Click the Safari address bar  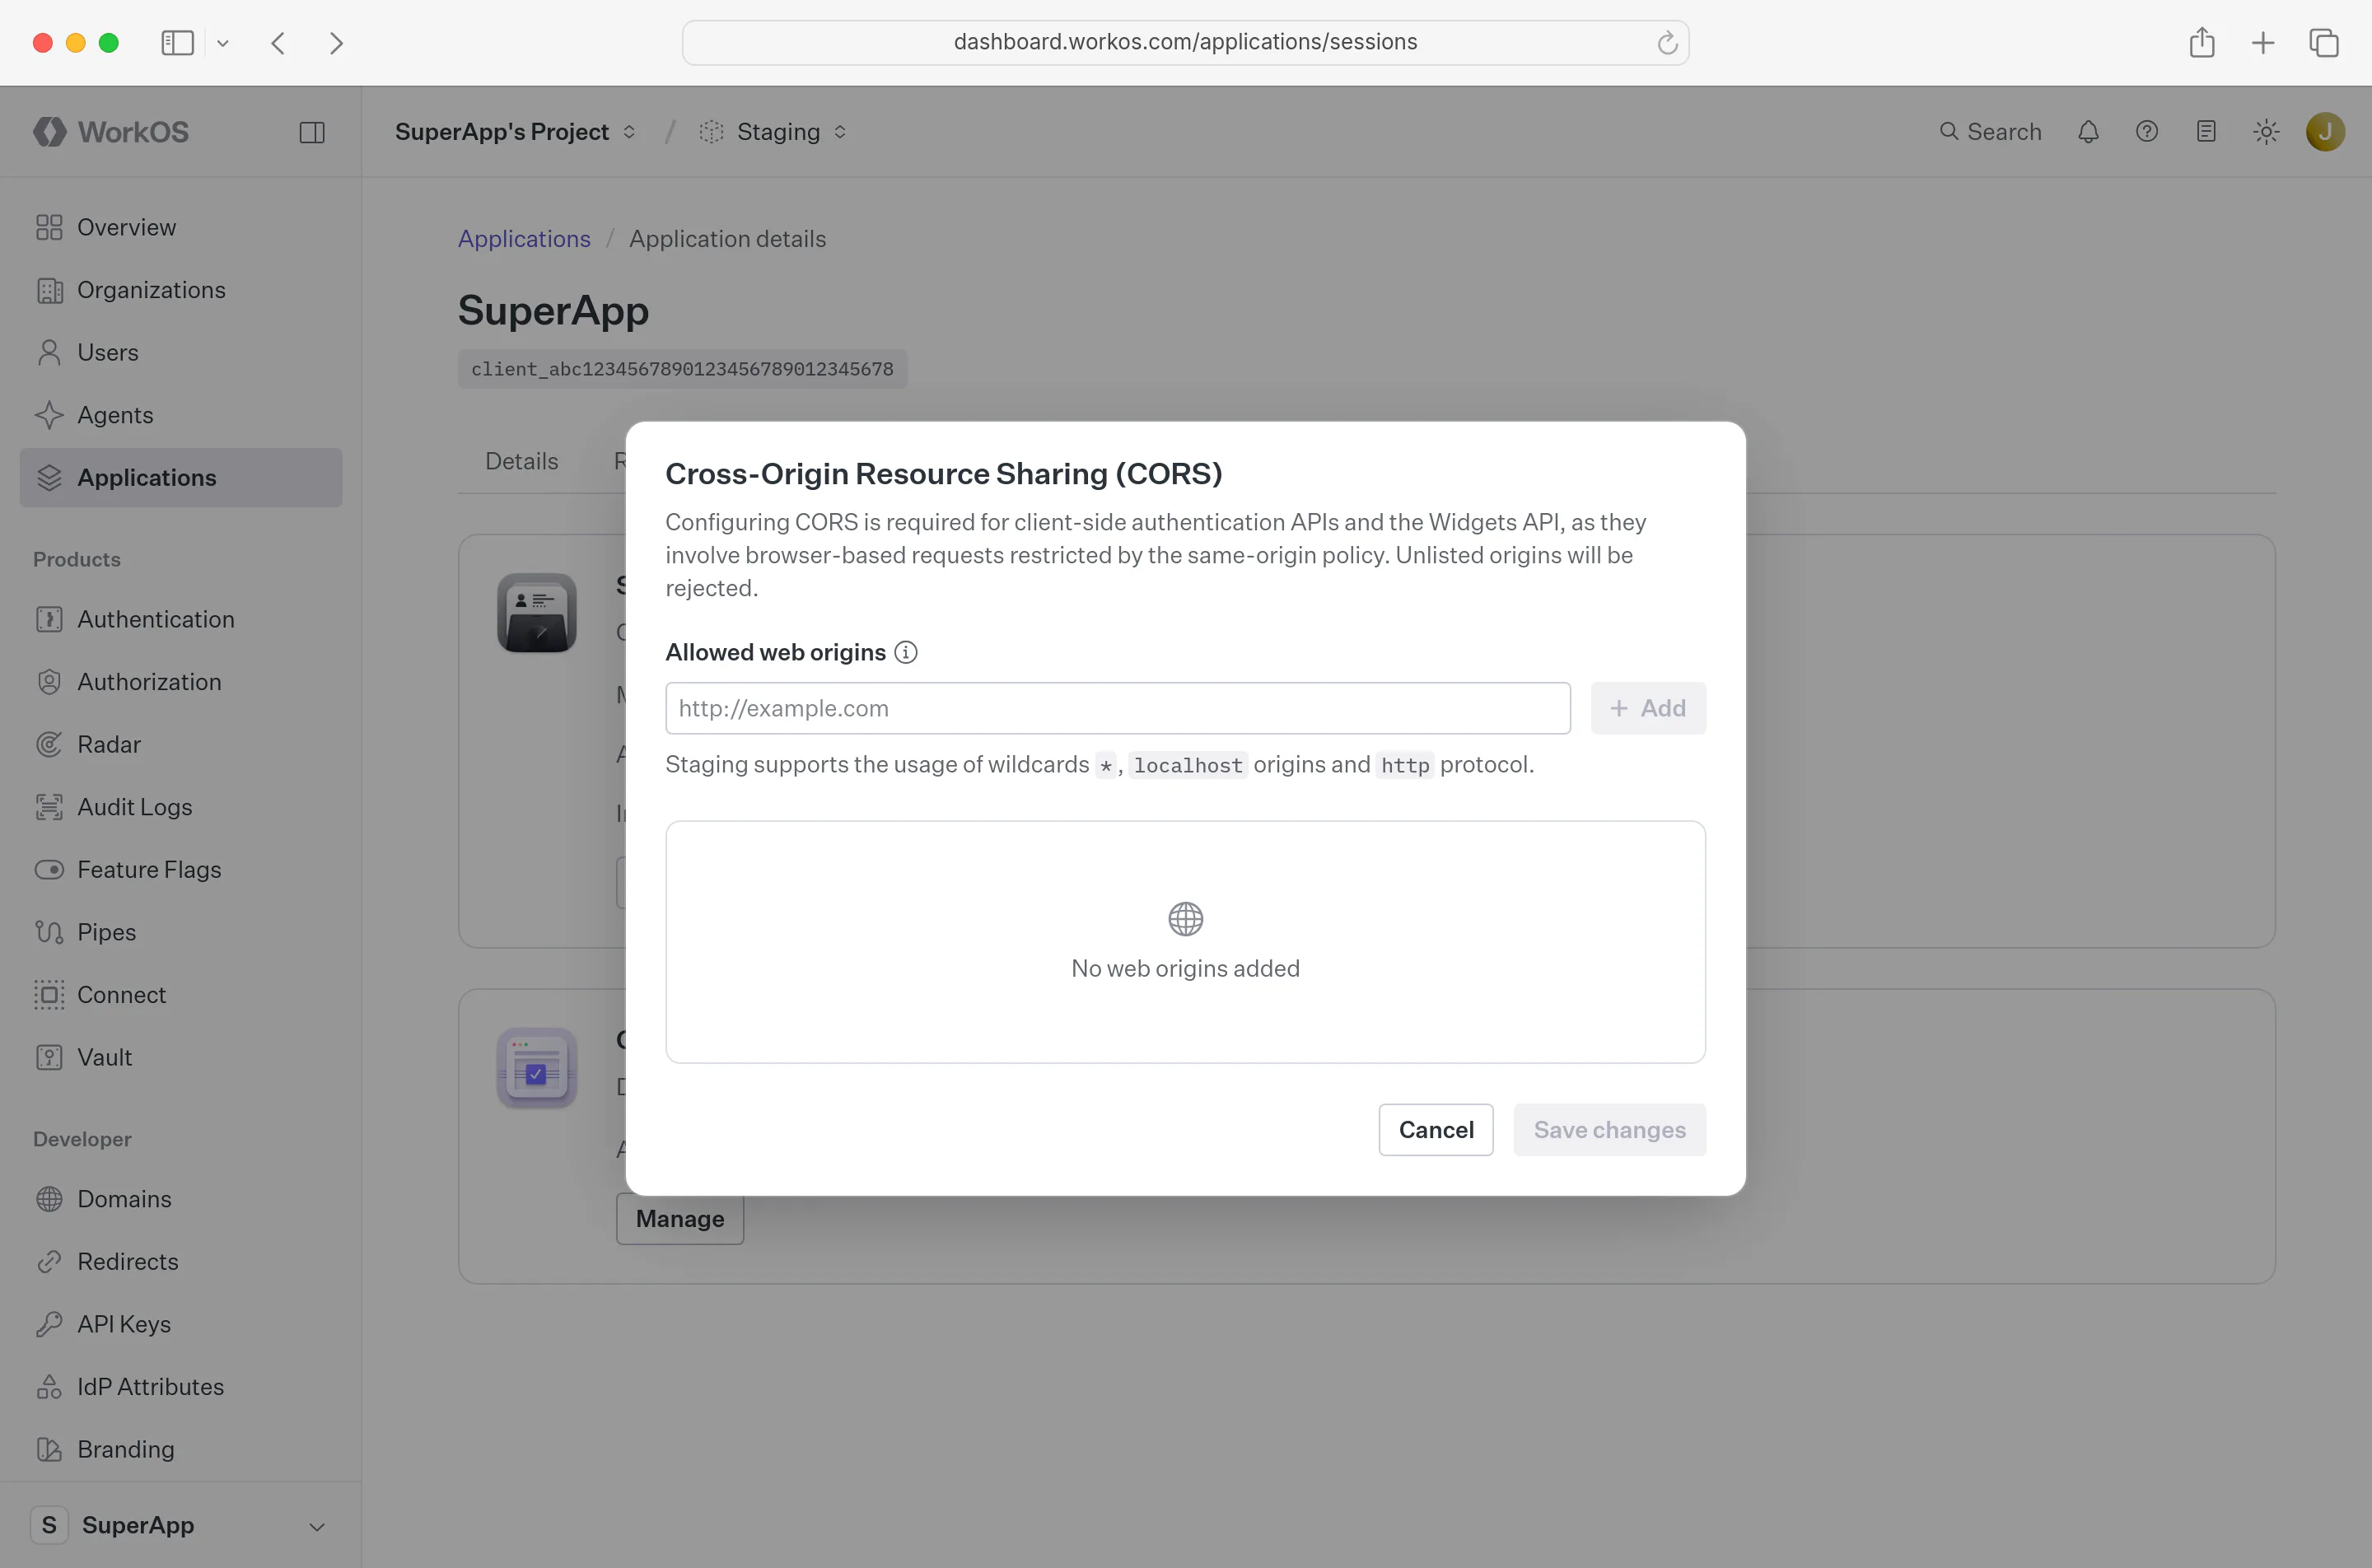click(1185, 43)
